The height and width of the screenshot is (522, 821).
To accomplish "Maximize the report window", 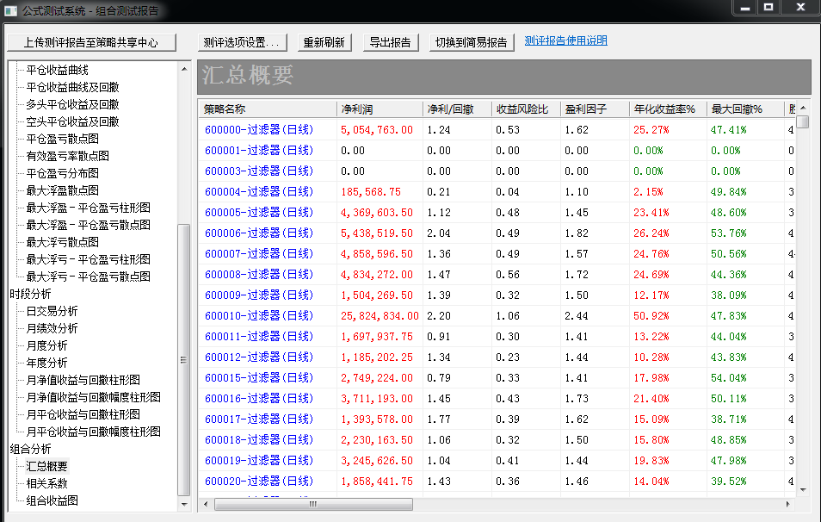I will [x=769, y=8].
